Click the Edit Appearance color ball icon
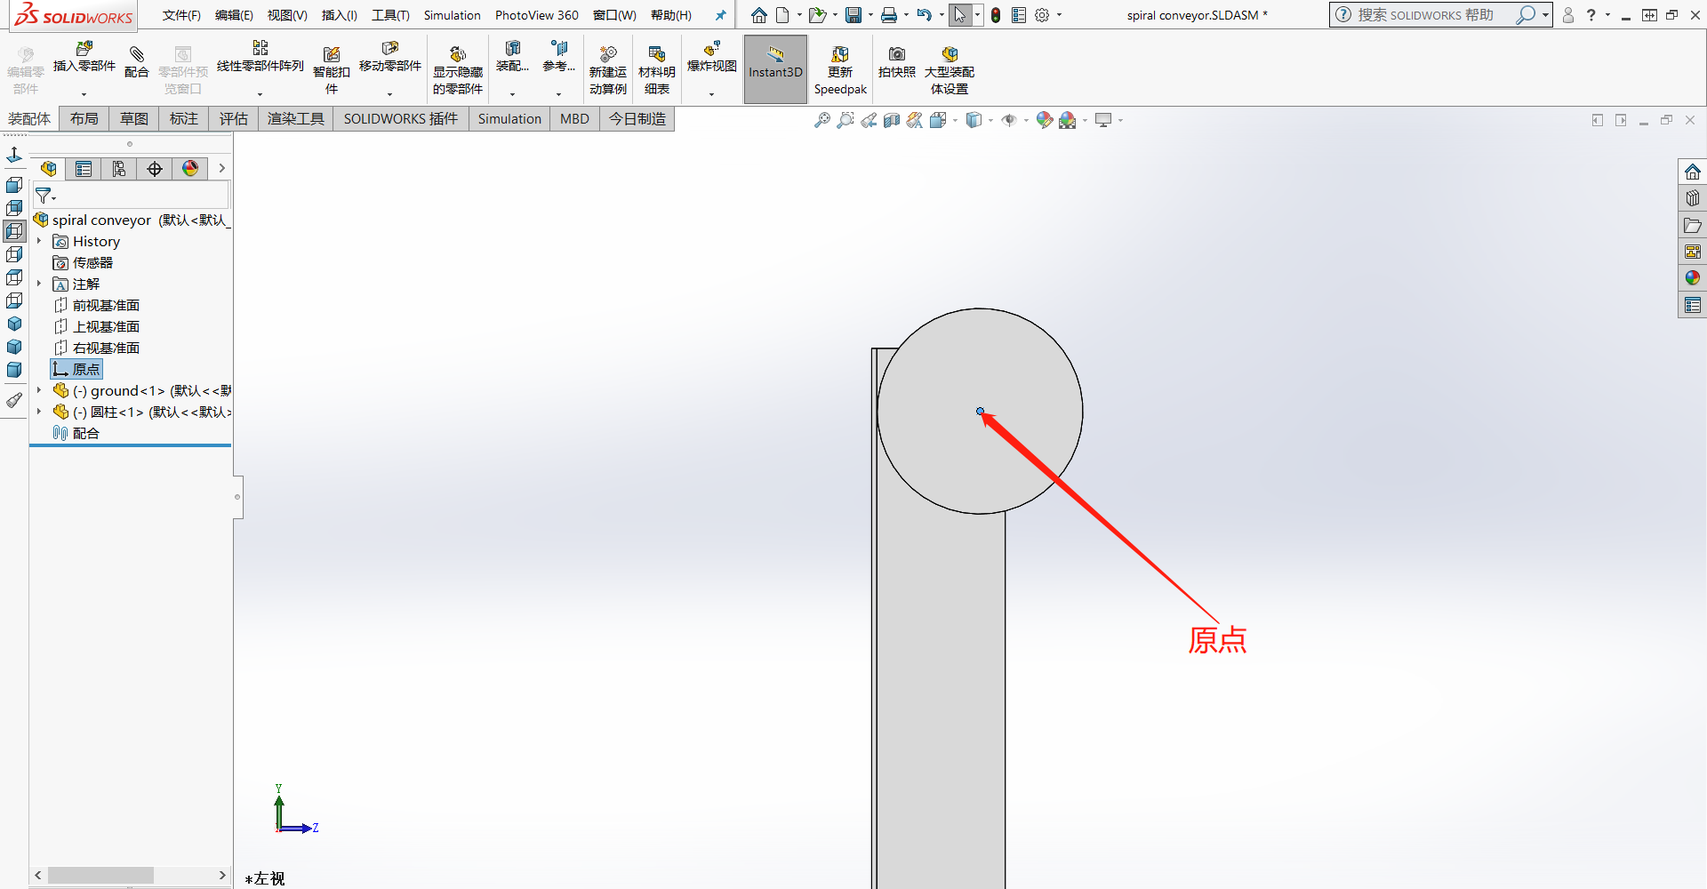Image resolution: width=1707 pixels, height=889 pixels. pyautogui.click(x=1045, y=120)
